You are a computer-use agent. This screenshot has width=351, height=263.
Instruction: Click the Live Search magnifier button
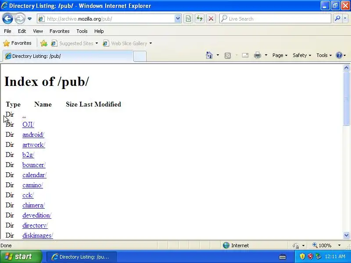337,19
